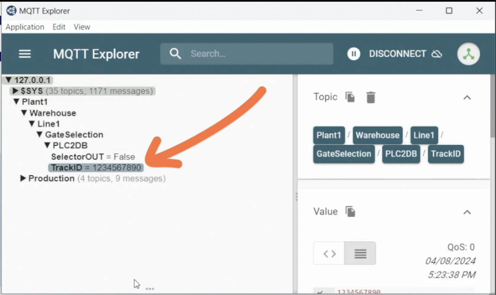Open the Application menu
The image size is (496, 295).
pos(25,27)
